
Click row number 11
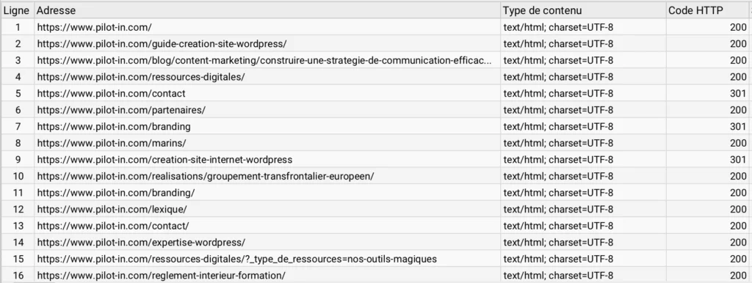18,193
